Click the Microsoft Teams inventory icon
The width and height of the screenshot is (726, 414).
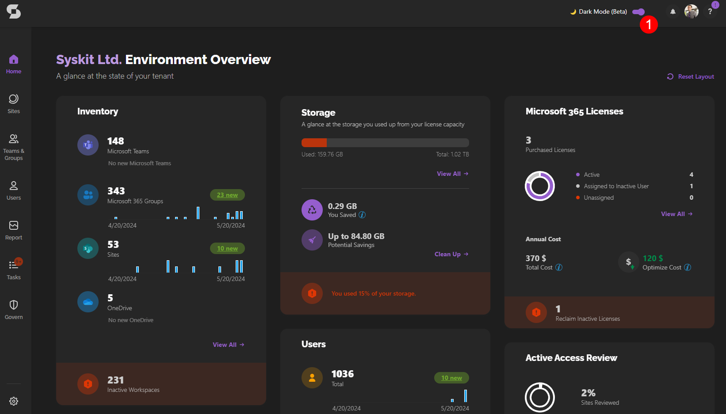point(88,144)
